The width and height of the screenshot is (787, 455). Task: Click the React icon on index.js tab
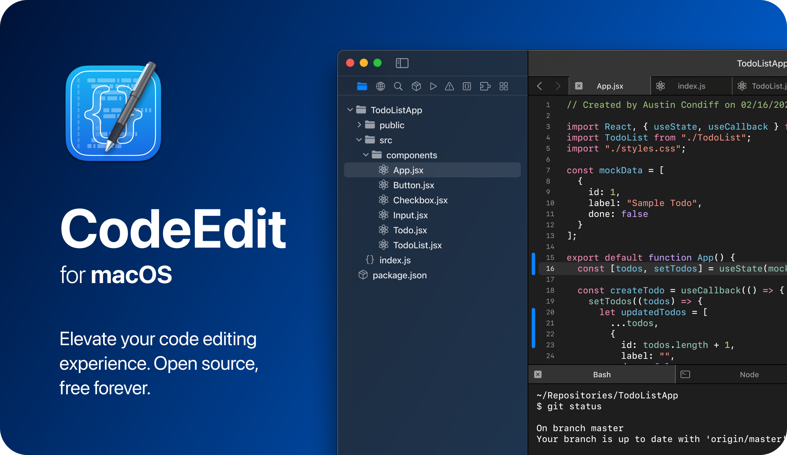pos(660,86)
